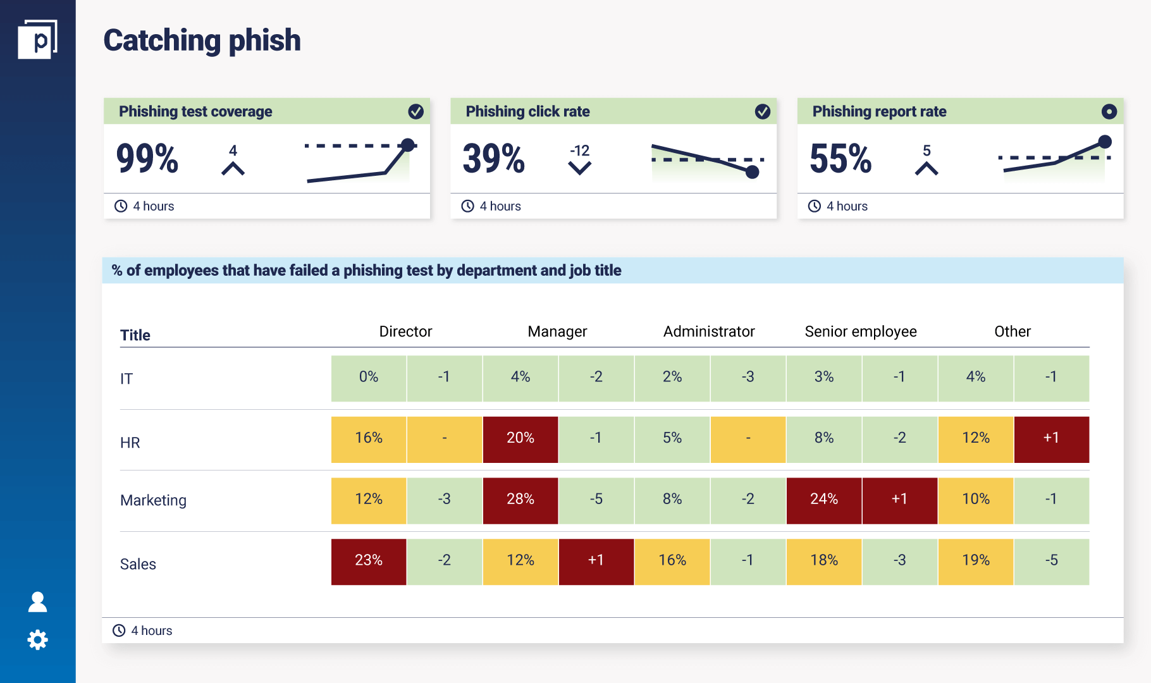Click clock icon on report rate card
Image resolution: width=1151 pixels, height=683 pixels.
[x=815, y=206]
